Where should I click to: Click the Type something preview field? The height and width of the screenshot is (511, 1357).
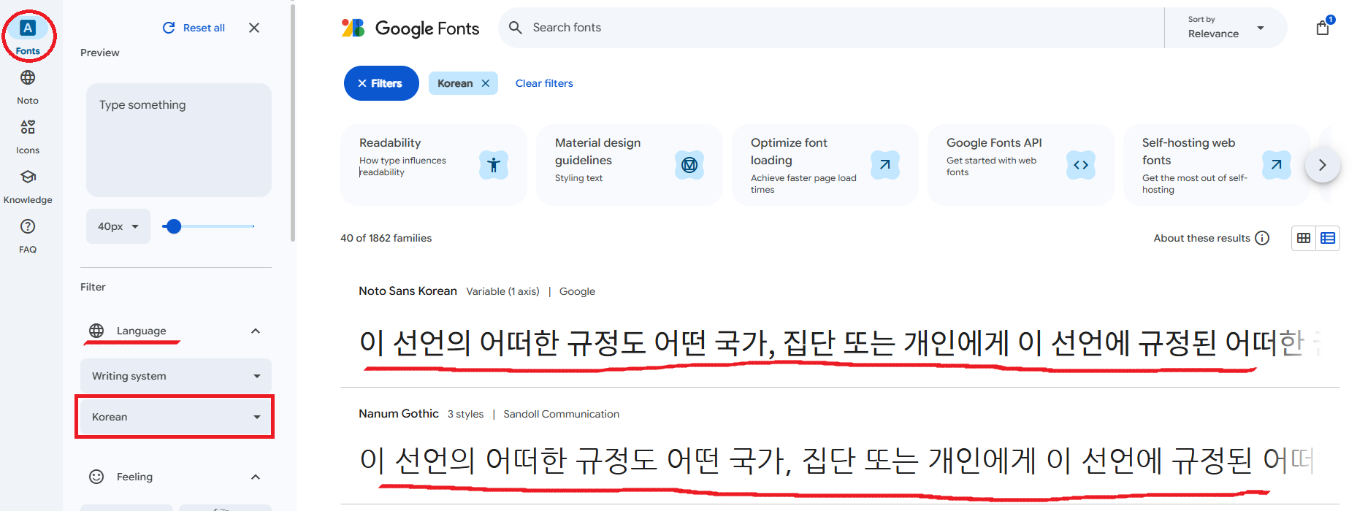point(179,140)
